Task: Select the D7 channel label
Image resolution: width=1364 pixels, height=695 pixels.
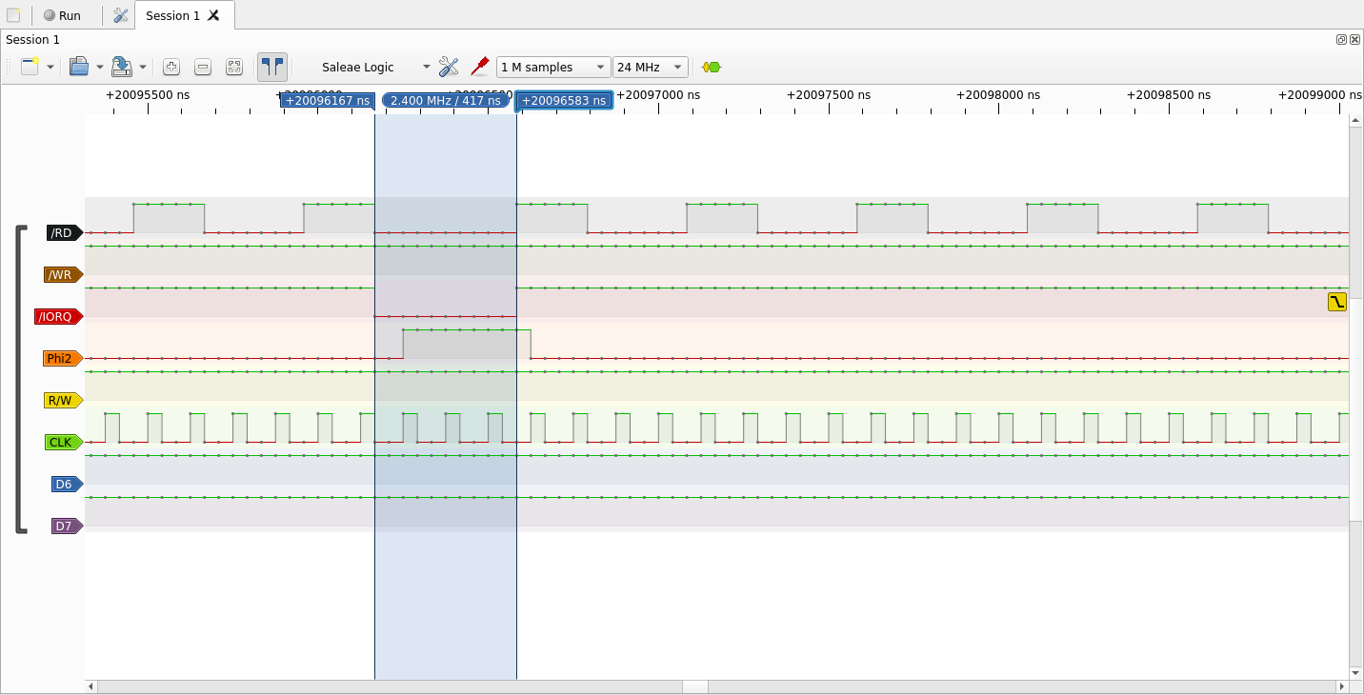Action: click(68, 526)
